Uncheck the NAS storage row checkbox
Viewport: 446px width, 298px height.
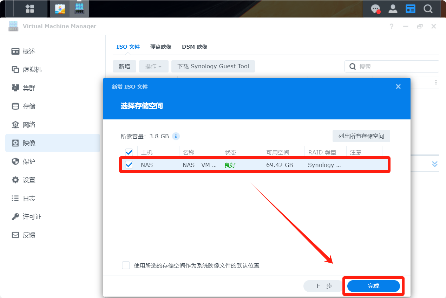pyautogui.click(x=129, y=165)
